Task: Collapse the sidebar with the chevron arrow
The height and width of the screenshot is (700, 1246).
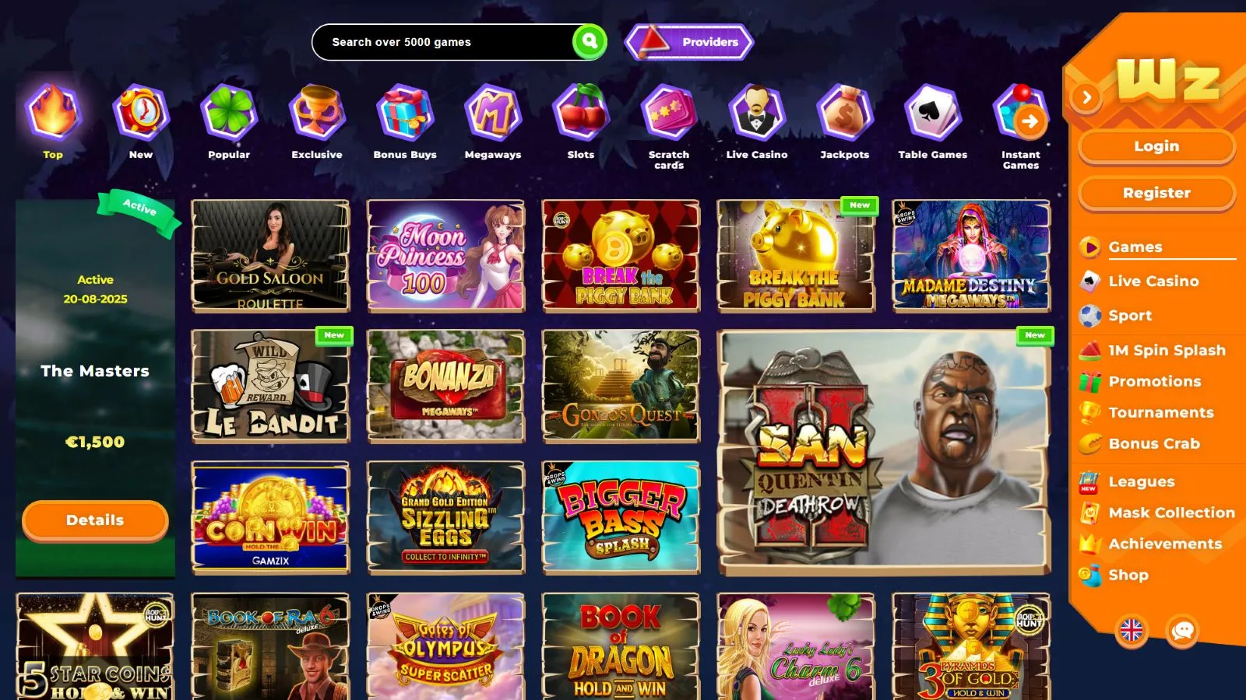Action: [1086, 97]
